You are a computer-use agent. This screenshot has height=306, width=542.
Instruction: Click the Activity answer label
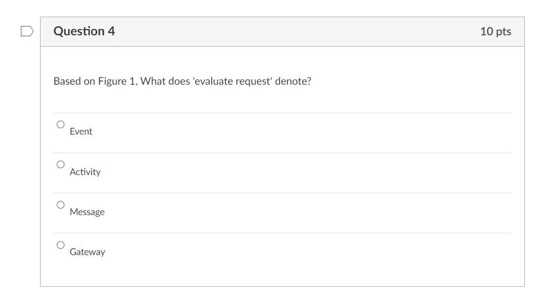click(85, 171)
